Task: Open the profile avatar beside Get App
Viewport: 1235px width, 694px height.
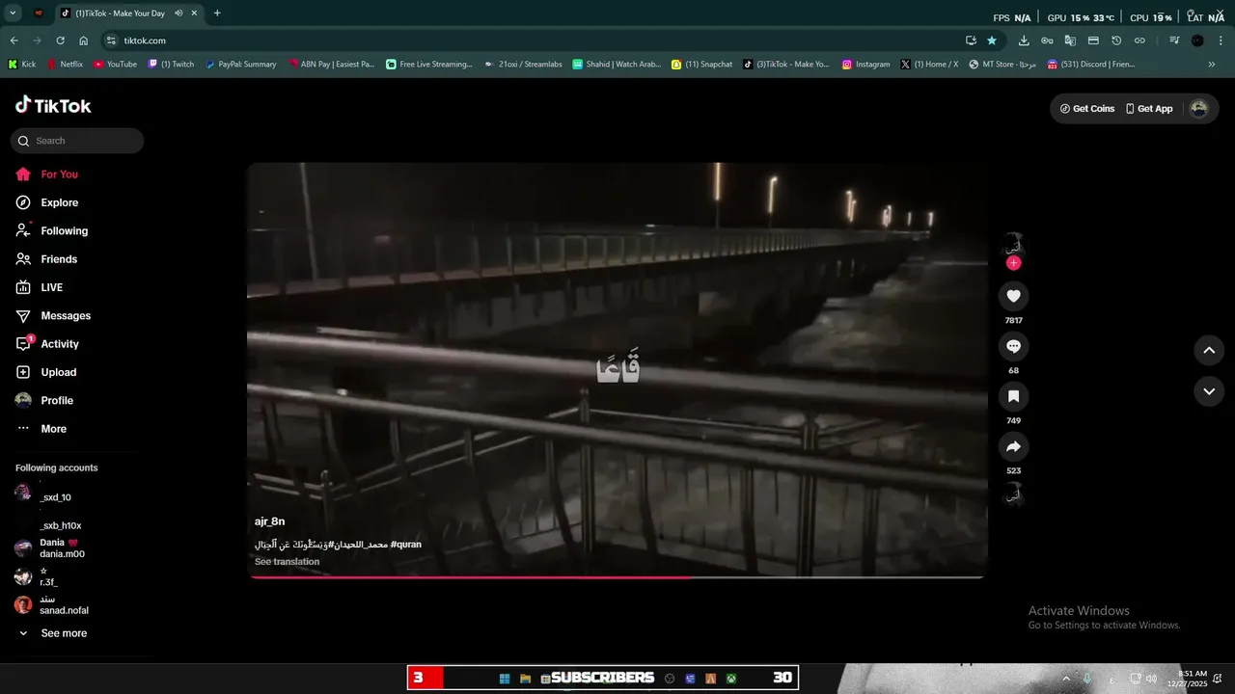Action: click(1198, 109)
